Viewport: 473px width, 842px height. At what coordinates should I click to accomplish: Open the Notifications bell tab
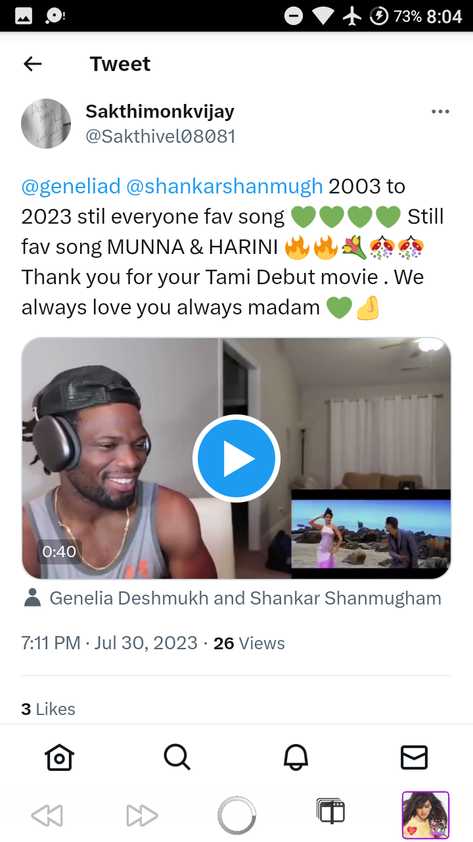point(296,757)
